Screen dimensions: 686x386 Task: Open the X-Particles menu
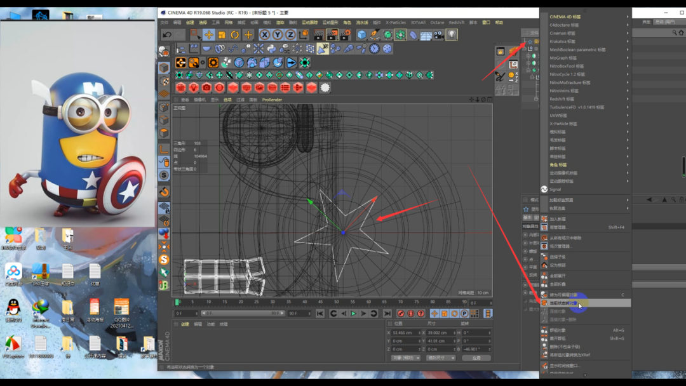396,22
